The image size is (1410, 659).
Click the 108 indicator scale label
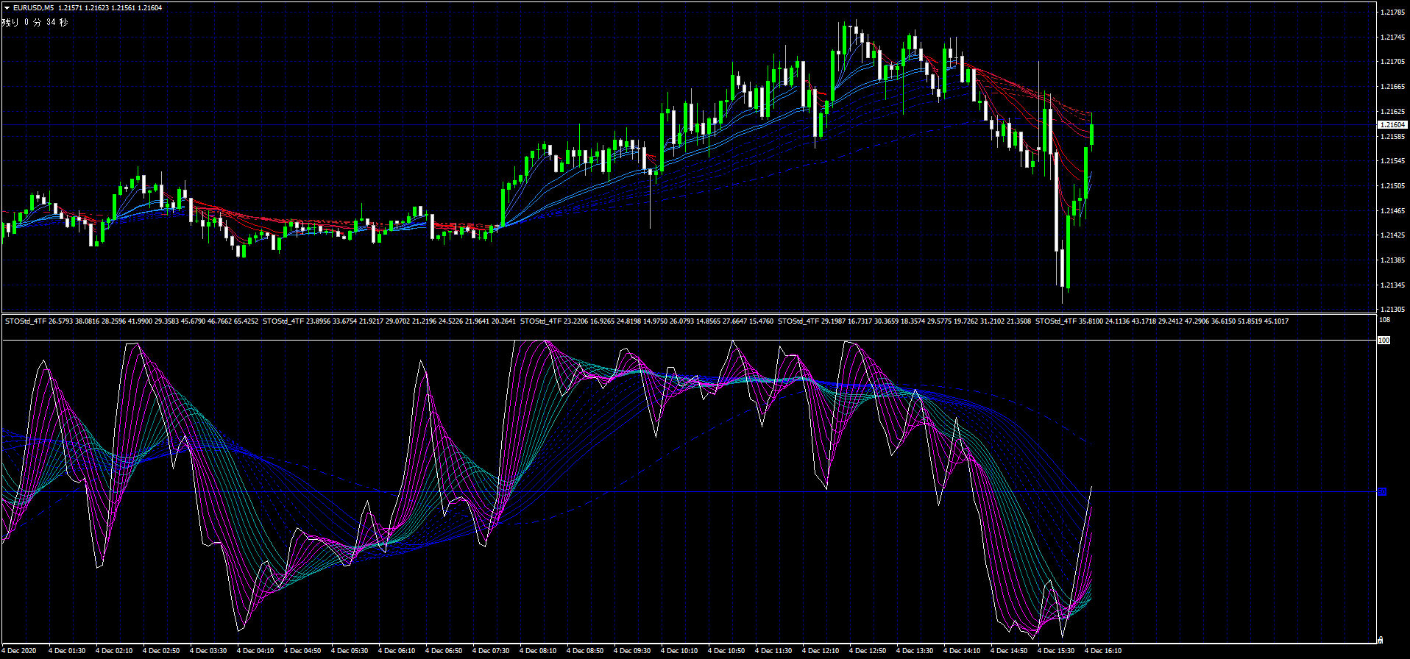[1384, 320]
